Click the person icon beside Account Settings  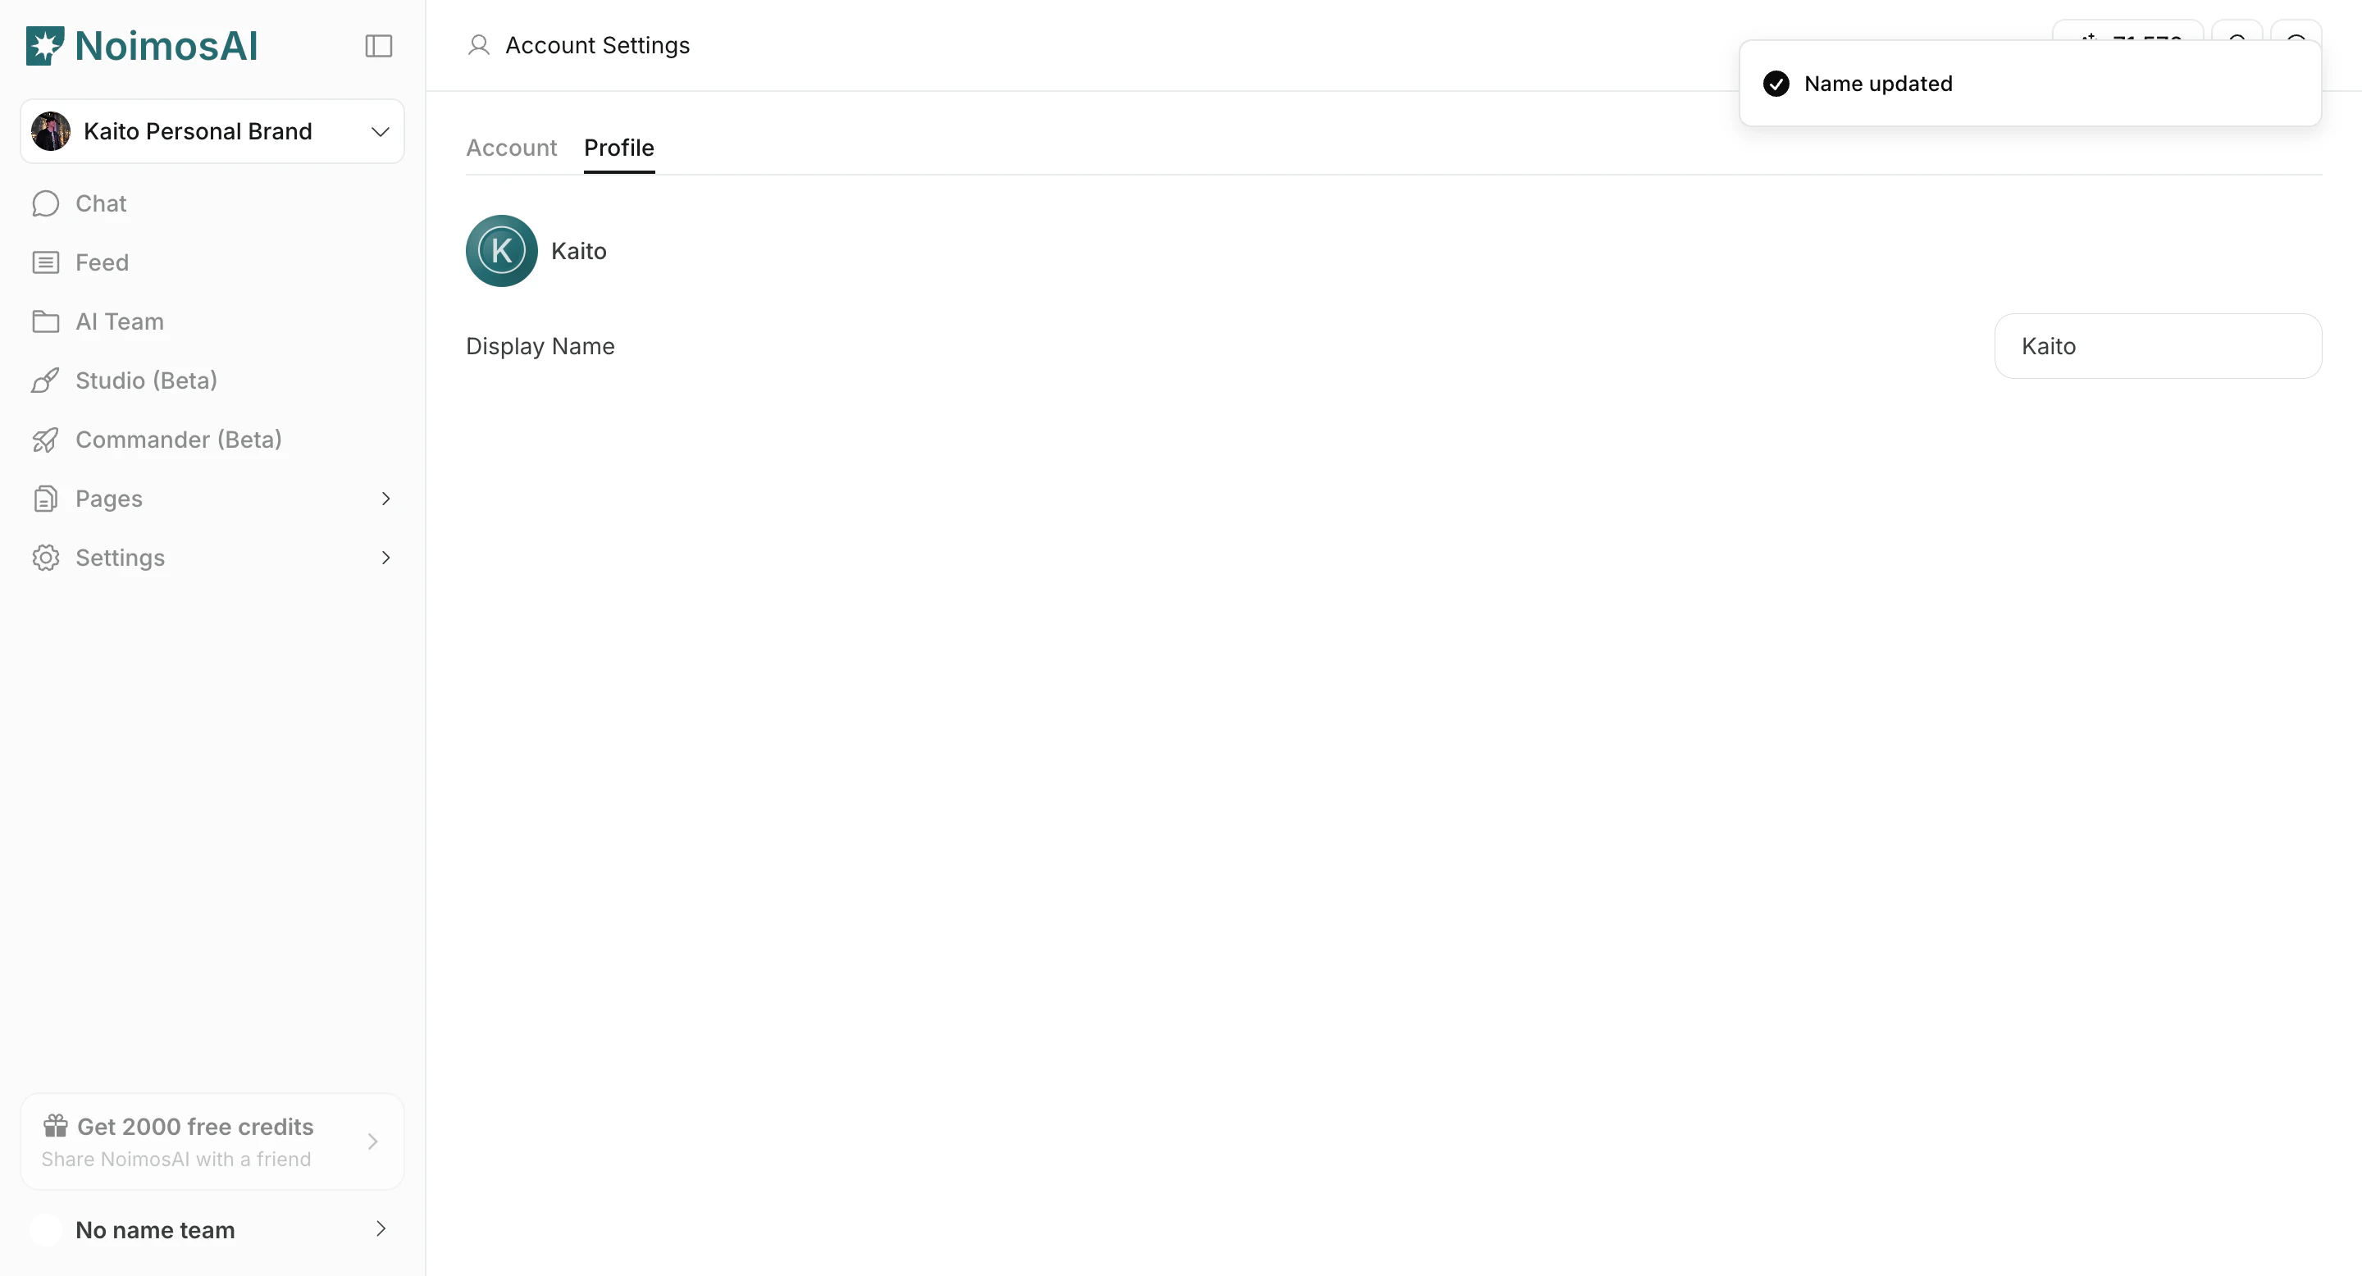pyautogui.click(x=479, y=44)
